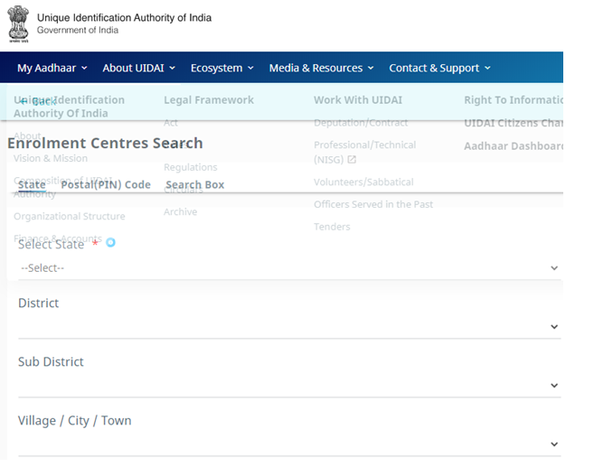Screen dimensions: 613x467
Task: Open Organizational Structure link
Action: (70, 216)
